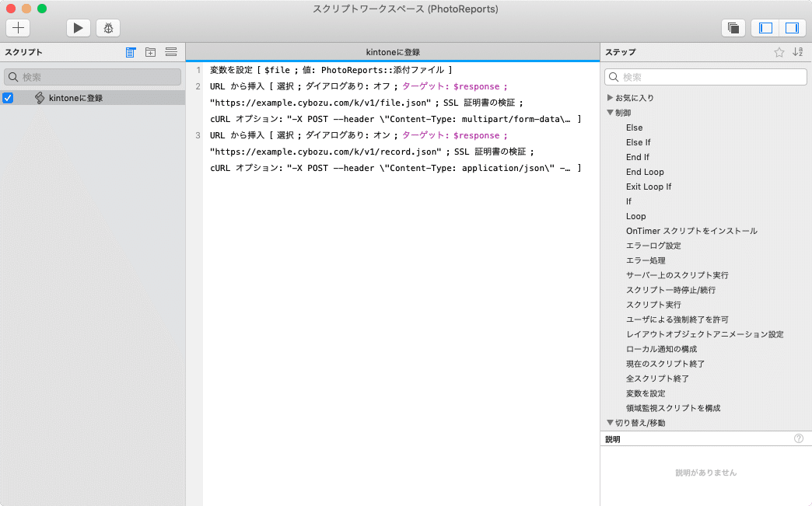Toggle the right panel visibility button
This screenshot has width=812, height=506.
[791, 27]
